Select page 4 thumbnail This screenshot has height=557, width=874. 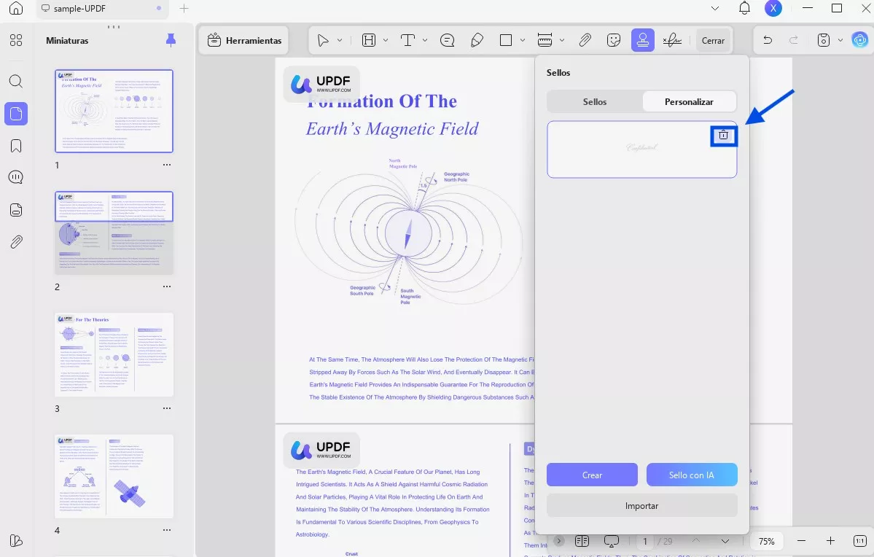114,476
